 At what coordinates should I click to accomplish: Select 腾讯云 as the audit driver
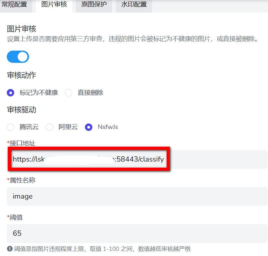pyautogui.click(x=10, y=127)
